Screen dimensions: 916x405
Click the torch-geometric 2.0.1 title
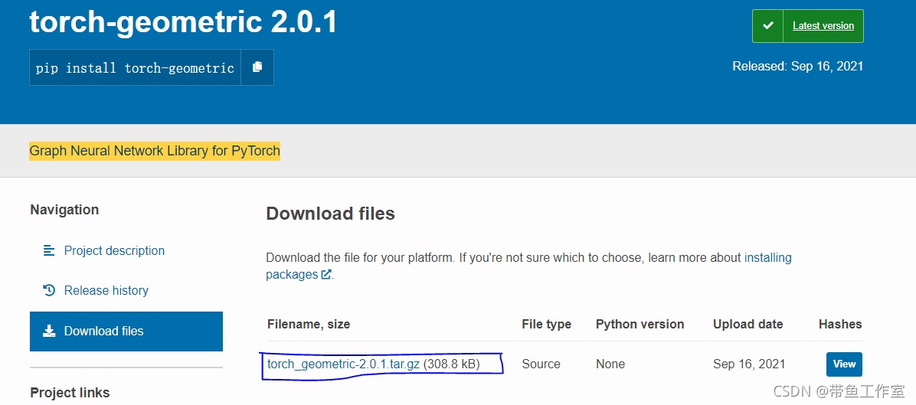pos(184,21)
